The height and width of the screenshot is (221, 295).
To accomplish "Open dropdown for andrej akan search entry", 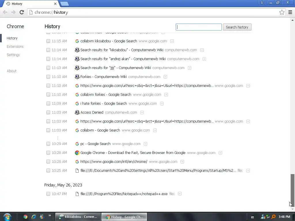I will [x=204, y=59].
